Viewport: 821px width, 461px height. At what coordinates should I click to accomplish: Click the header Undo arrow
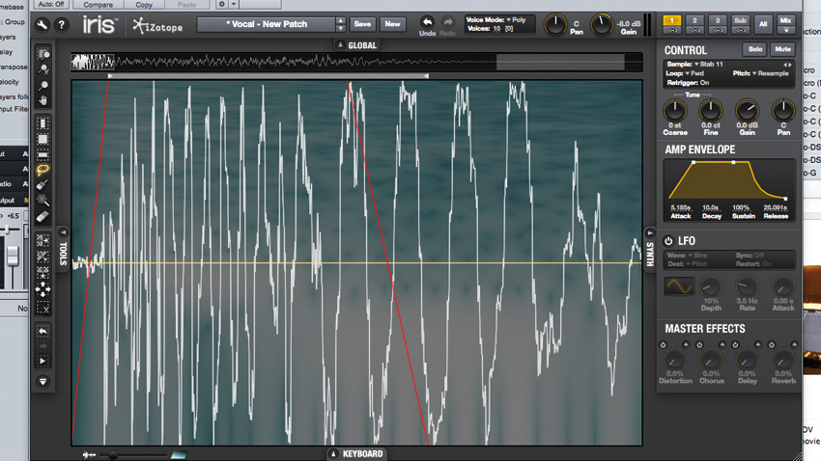coord(427,22)
